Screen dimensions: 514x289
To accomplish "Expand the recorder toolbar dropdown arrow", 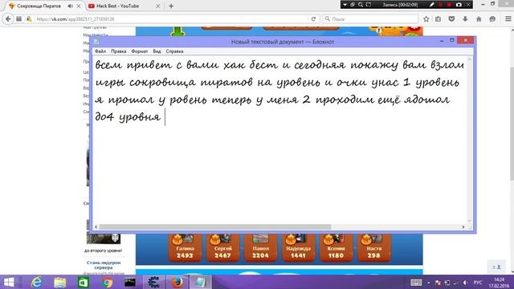I will point(345,5).
